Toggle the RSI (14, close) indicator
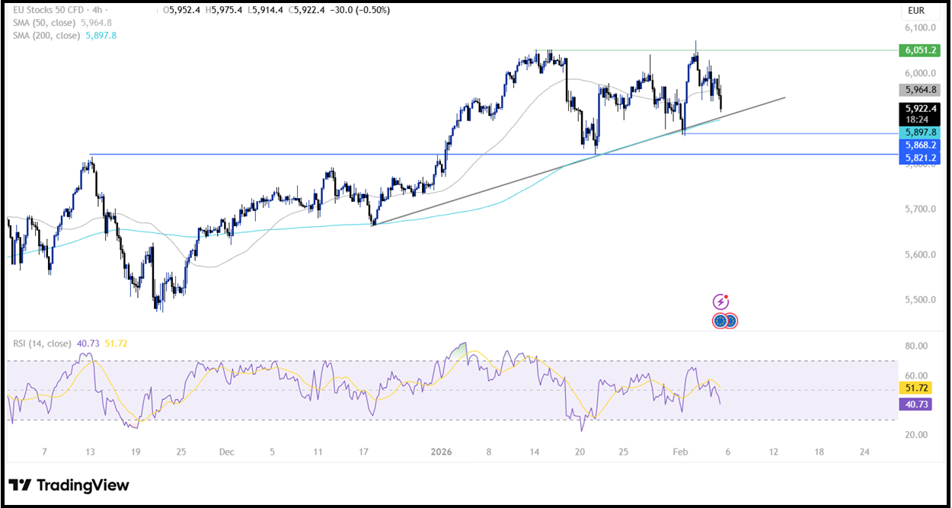 42,343
